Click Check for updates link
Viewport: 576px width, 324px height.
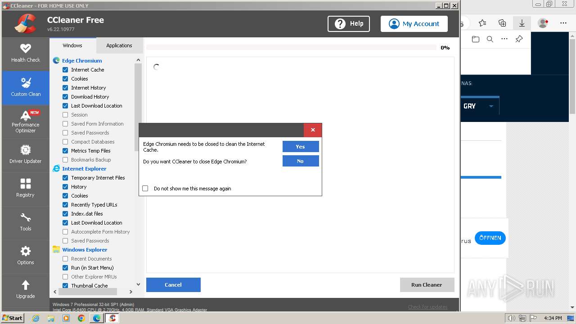point(427,307)
